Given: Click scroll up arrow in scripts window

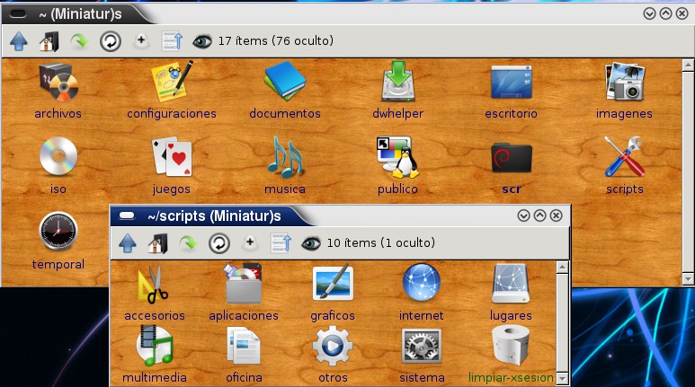Looking at the screenshot, I should tap(562, 267).
